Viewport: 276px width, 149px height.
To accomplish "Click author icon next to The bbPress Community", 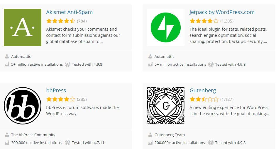I will 7,135.
